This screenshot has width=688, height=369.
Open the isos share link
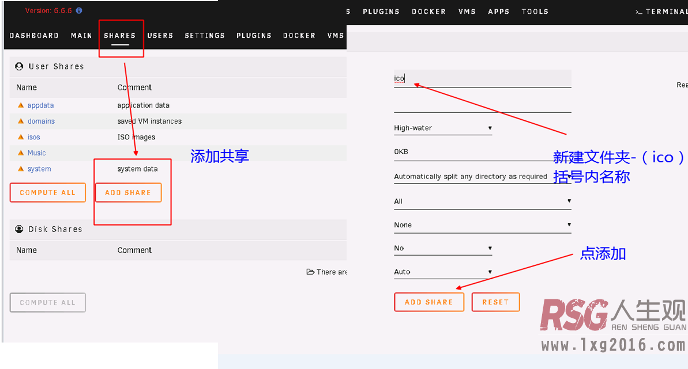point(34,137)
